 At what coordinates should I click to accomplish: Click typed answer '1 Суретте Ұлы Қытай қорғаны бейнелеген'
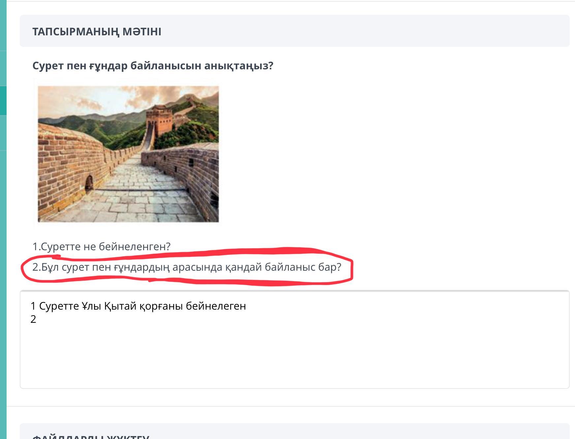tap(138, 306)
